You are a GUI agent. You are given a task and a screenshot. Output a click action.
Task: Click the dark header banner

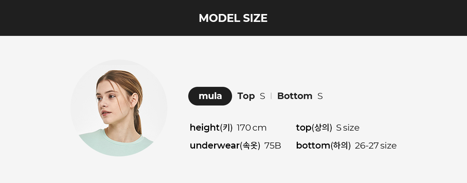click(233, 18)
